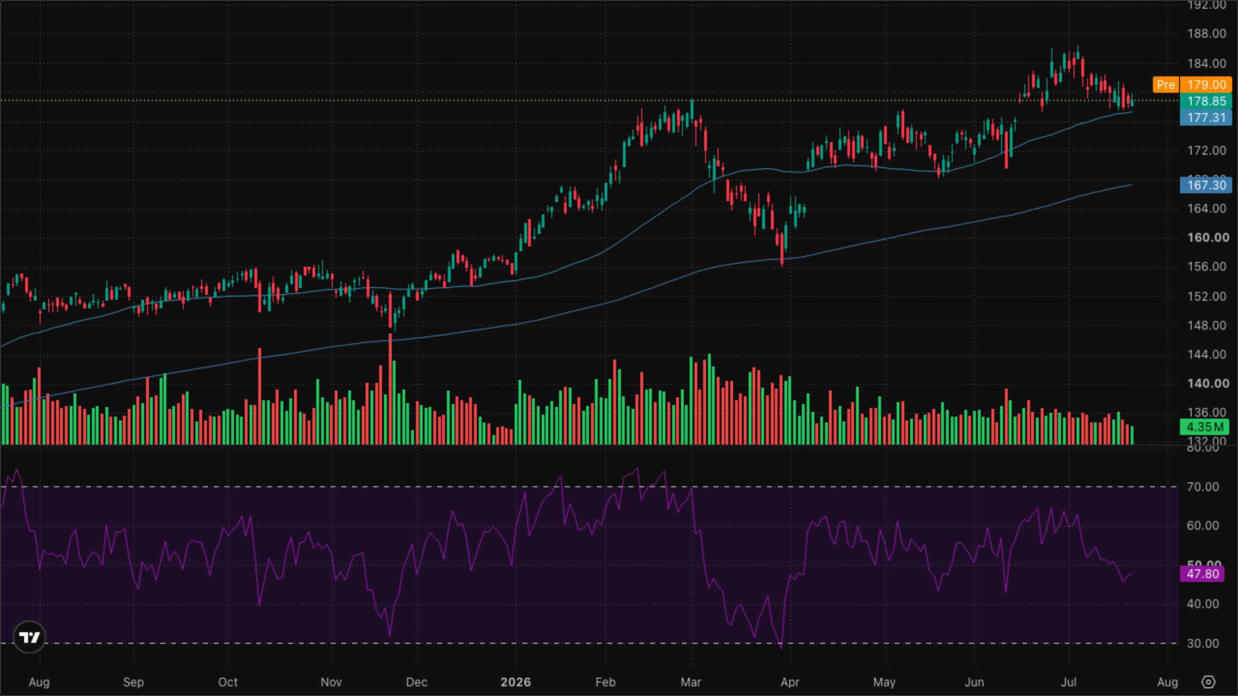1238x696 pixels.
Task: Click the Sep label on time axis
Action: (x=133, y=682)
